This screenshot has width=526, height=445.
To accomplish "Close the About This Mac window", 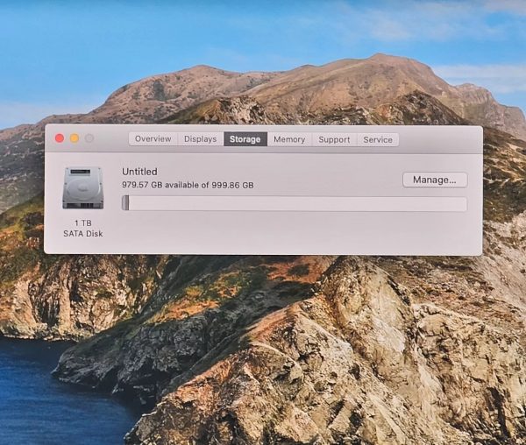I will [60, 138].
